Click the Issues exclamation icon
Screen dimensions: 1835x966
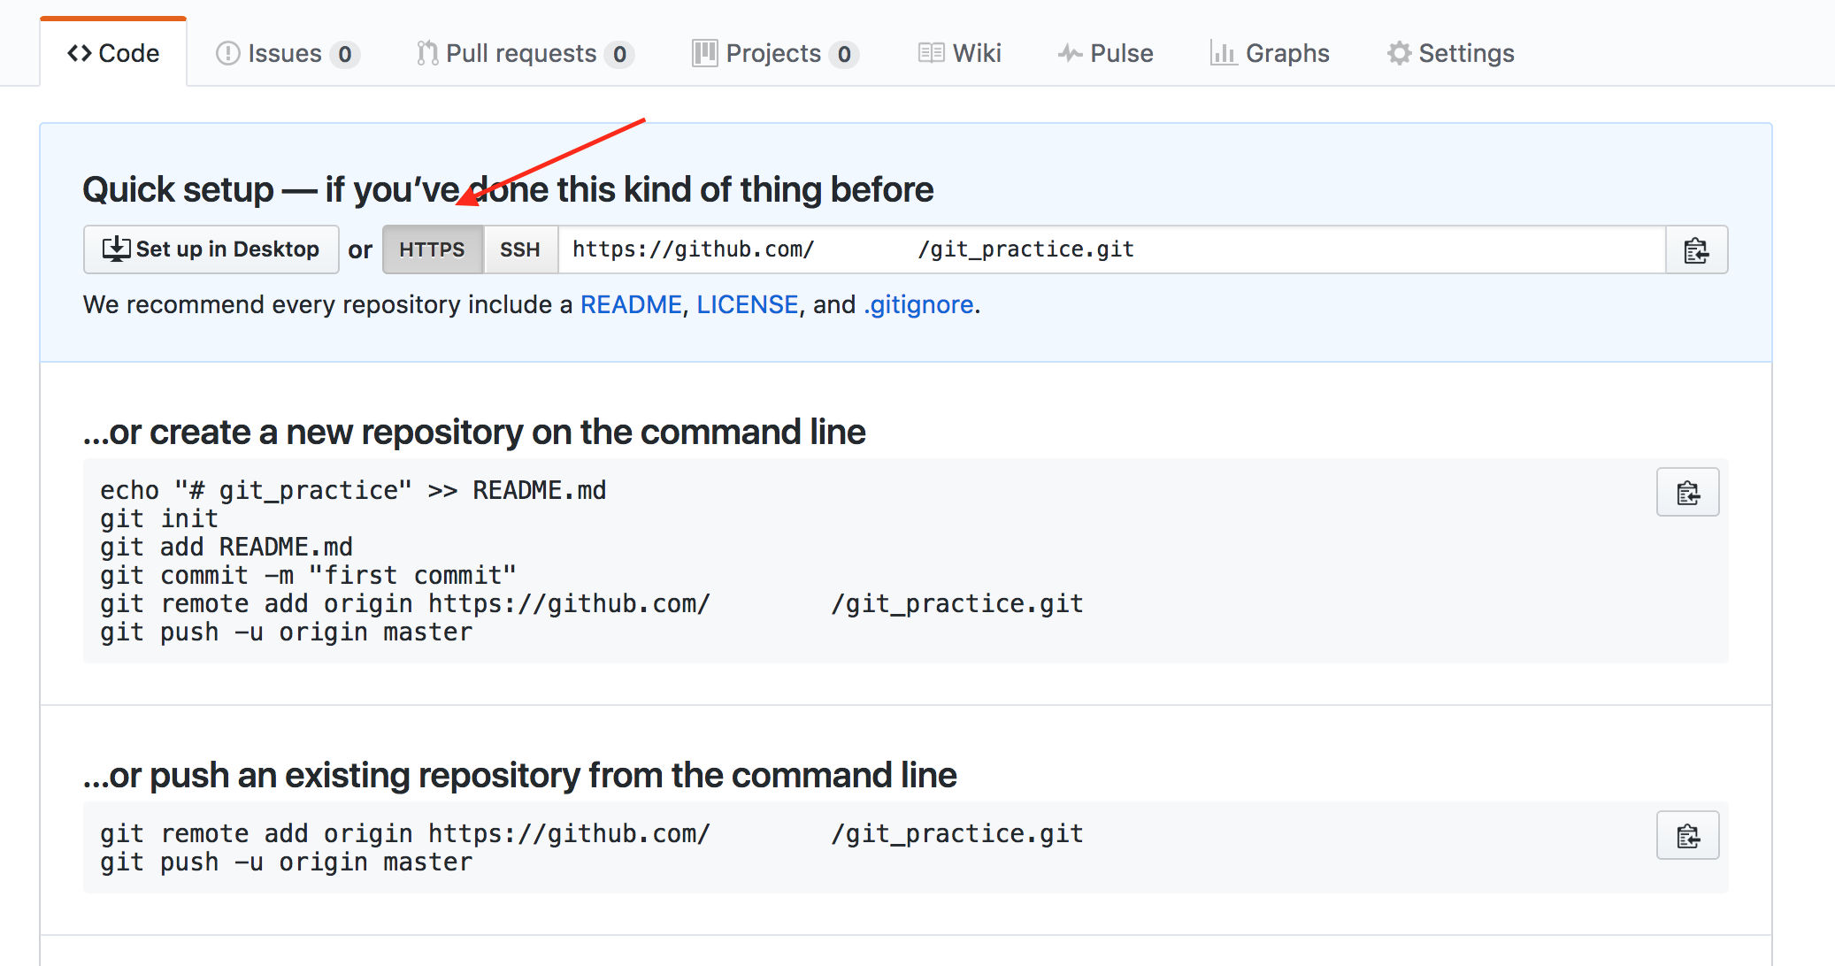pos(226,53)
